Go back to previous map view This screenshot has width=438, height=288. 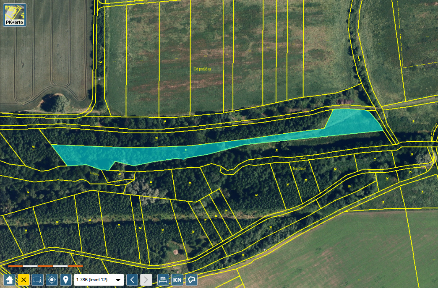(x=132, y=280)
